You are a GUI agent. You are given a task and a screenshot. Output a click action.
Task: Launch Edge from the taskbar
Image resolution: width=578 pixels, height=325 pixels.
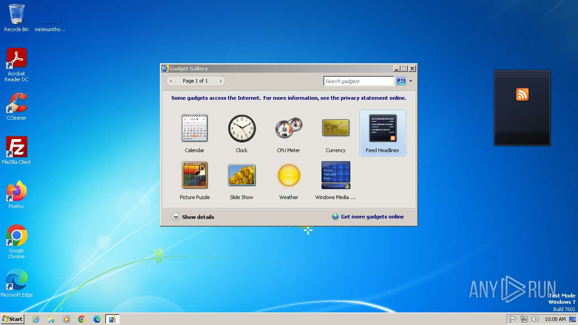[97, 319]
